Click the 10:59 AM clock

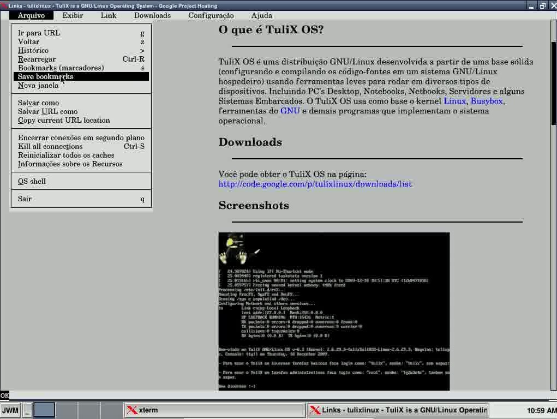(541, 410)
